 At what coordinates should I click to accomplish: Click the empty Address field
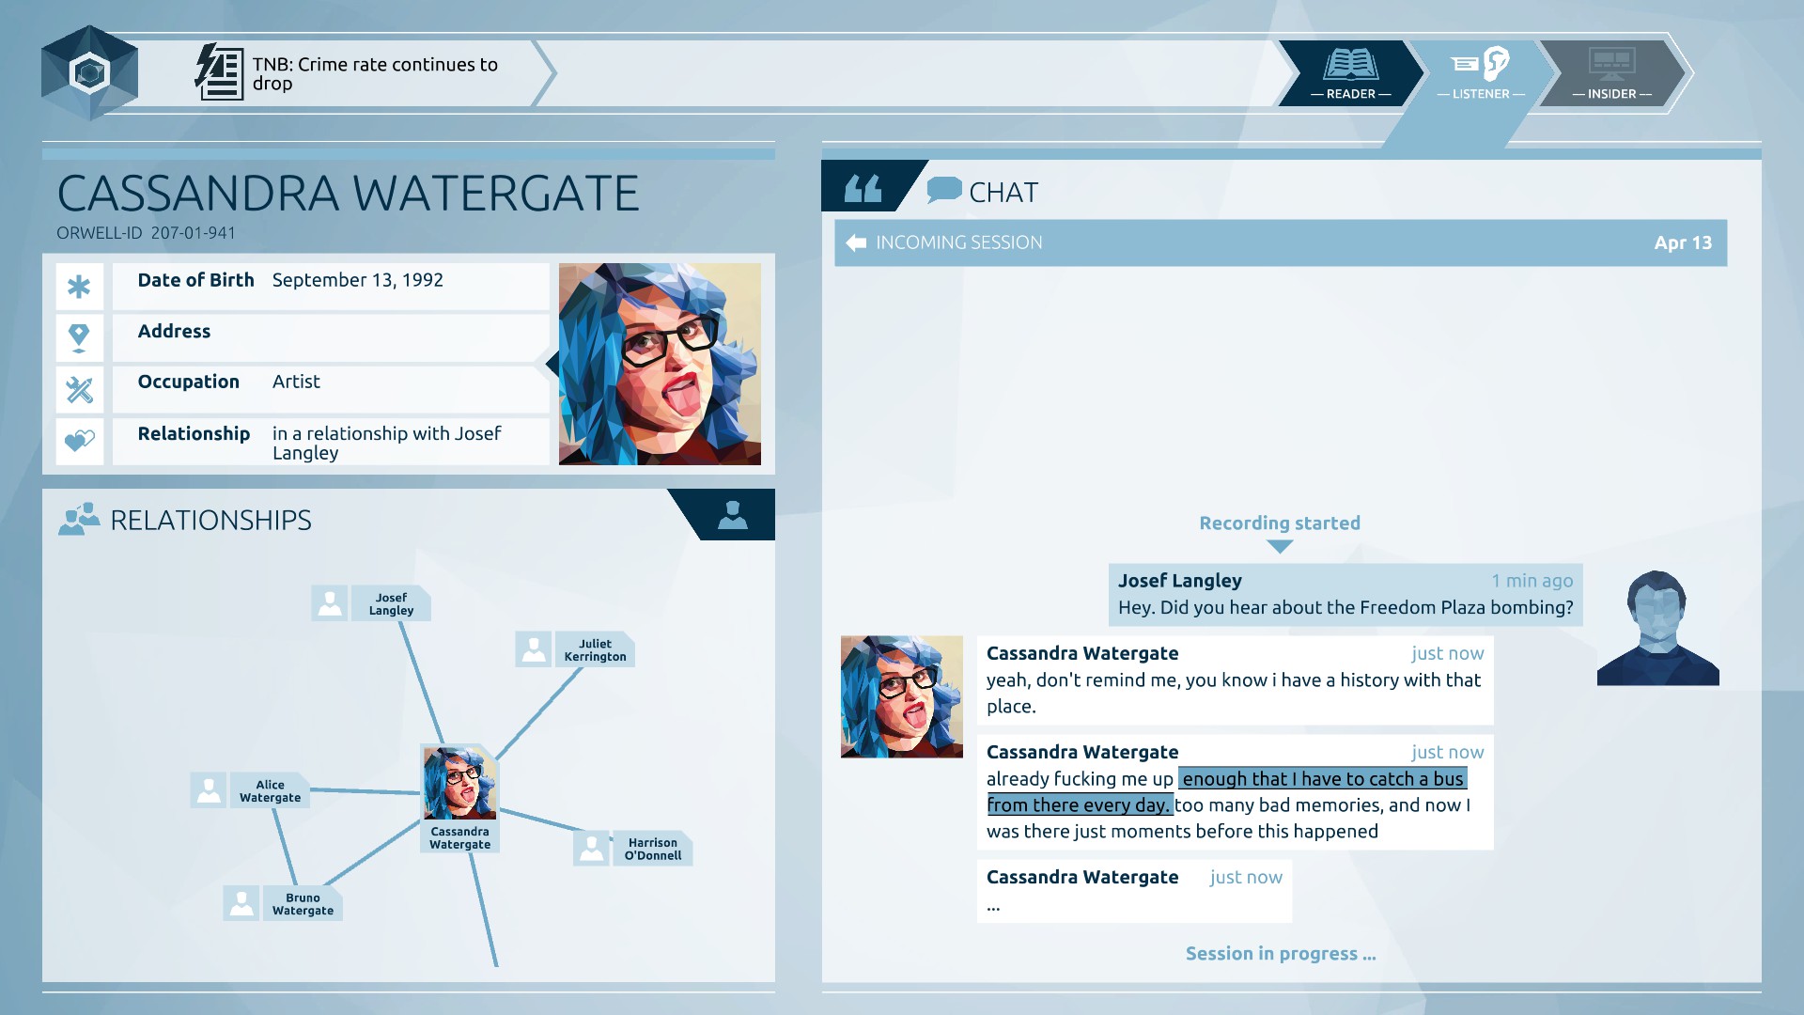(x=331, y=337)
